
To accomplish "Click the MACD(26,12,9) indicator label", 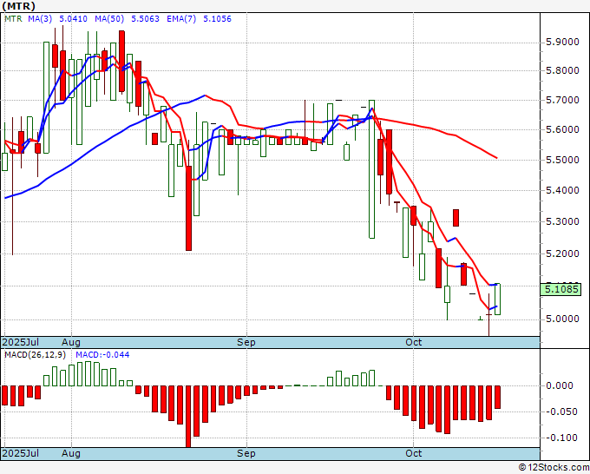I will coord(36,355).
